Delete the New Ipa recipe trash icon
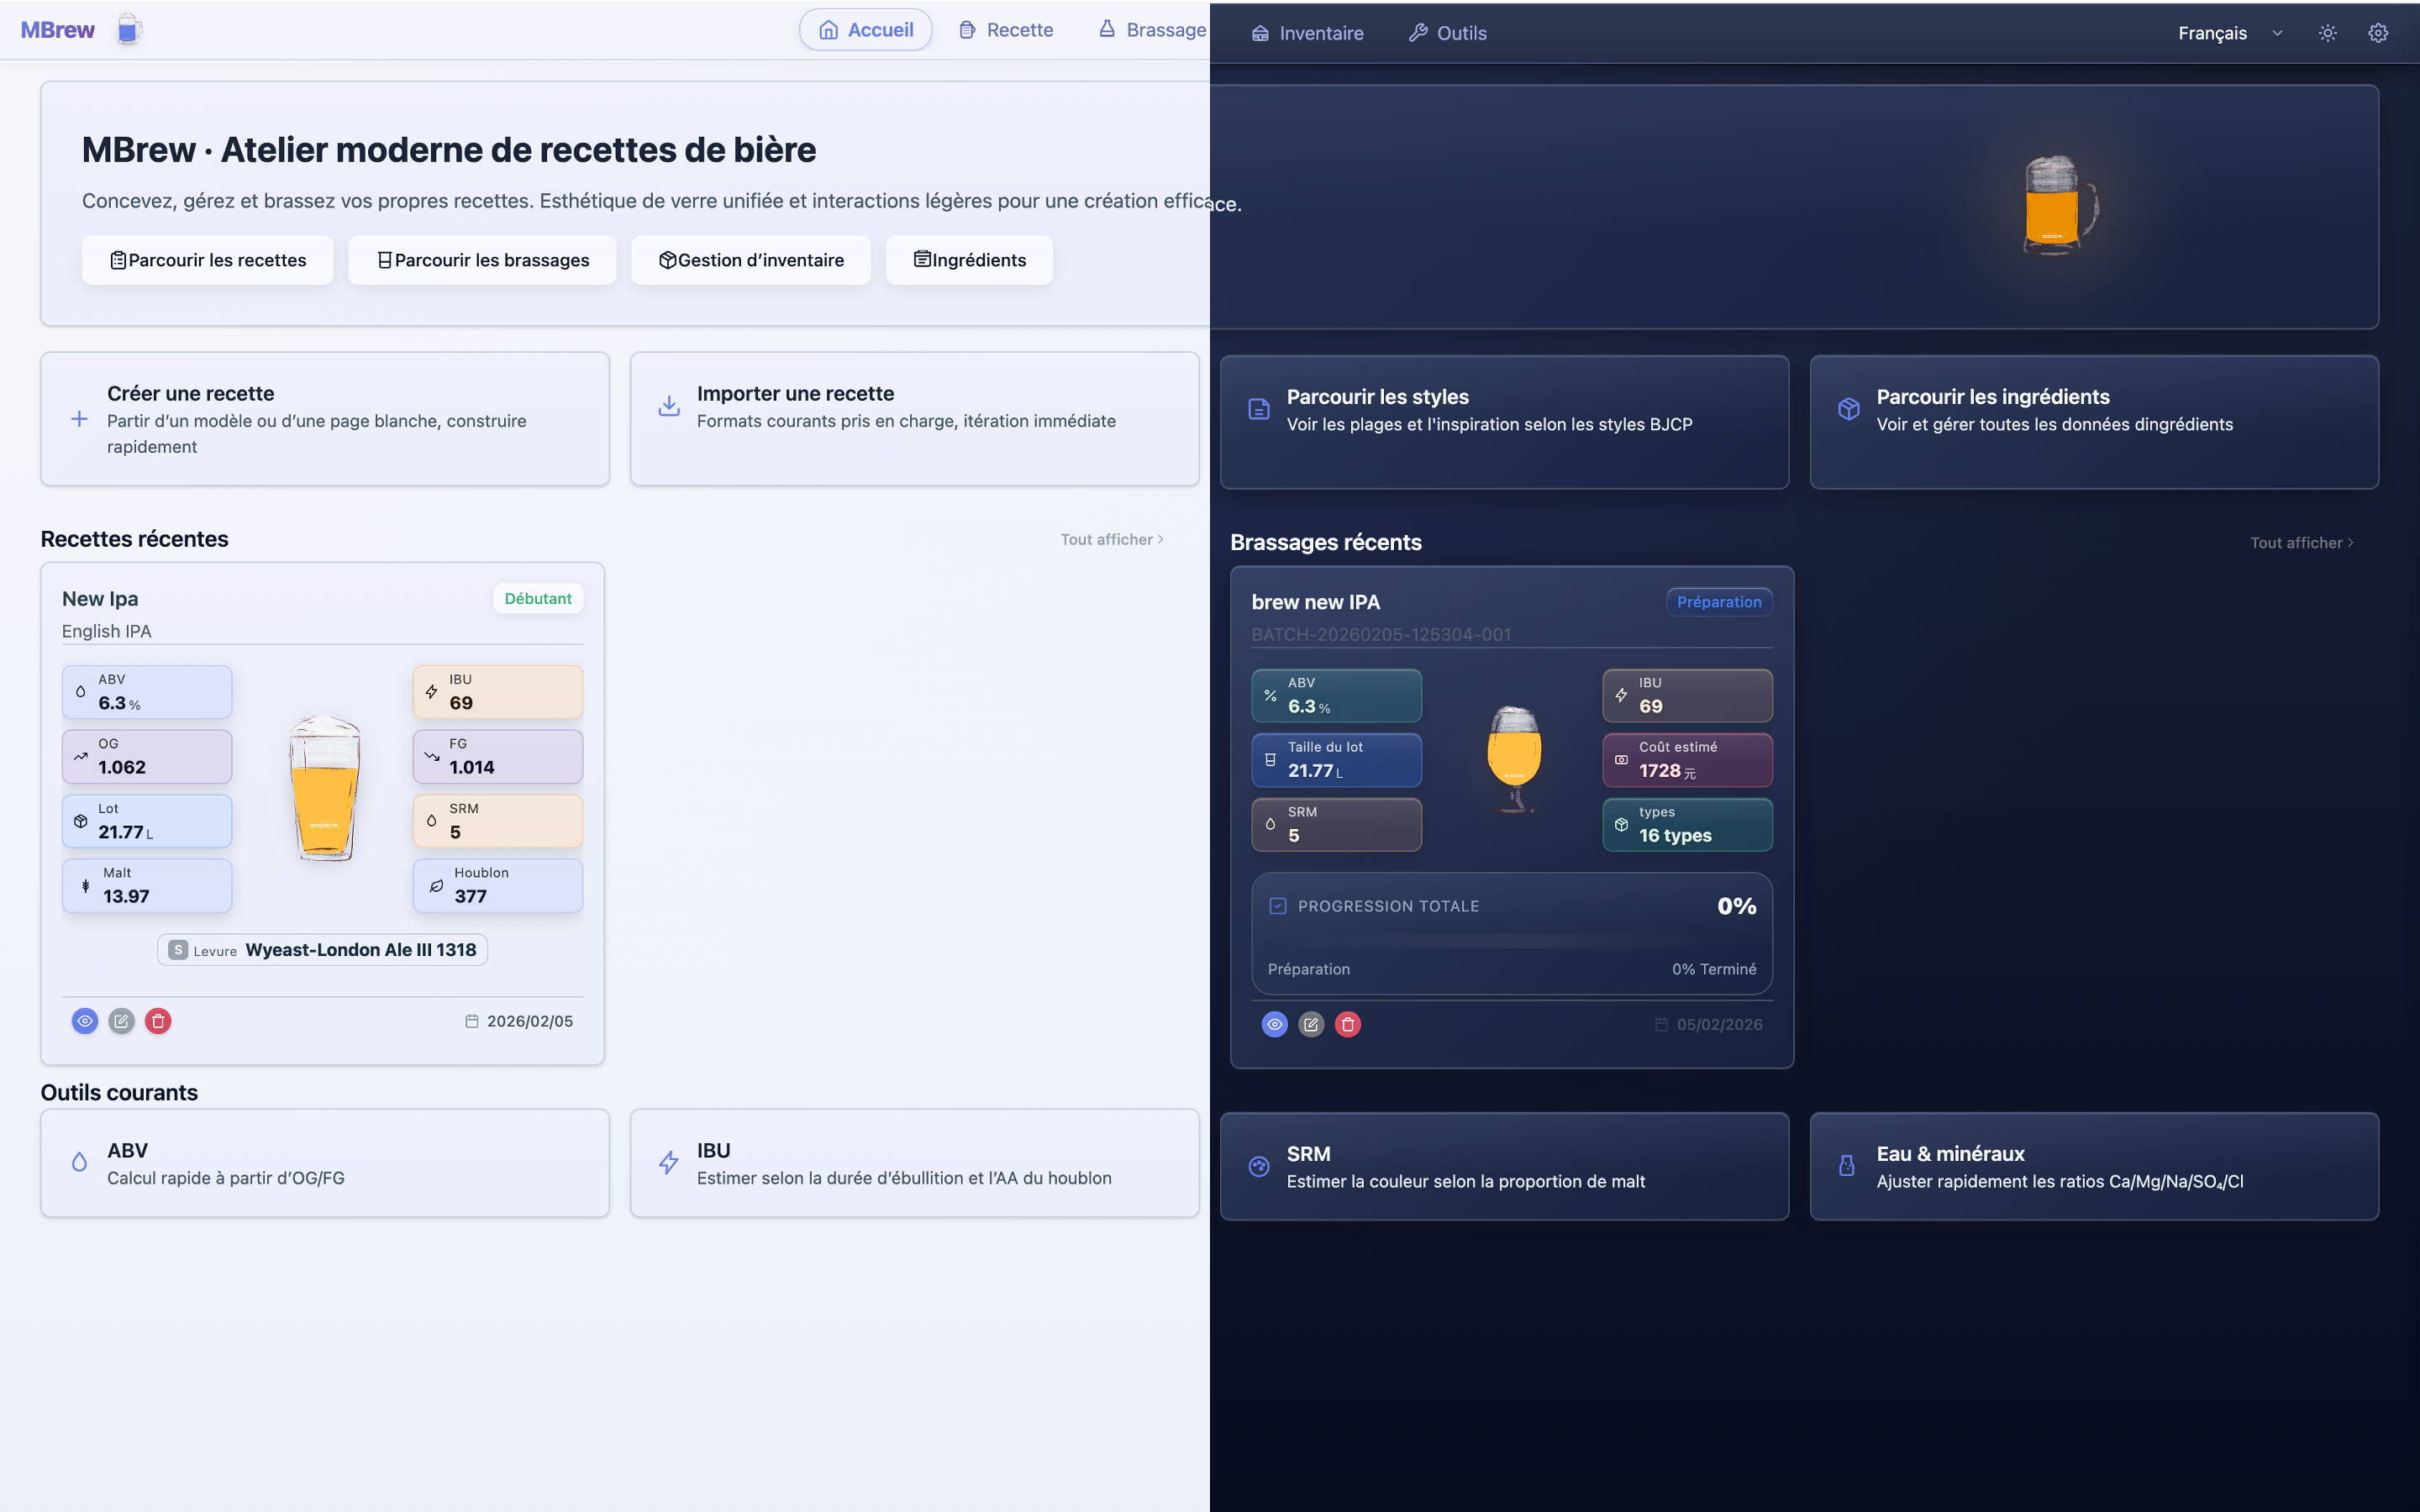 click(x=158, y=1021)
